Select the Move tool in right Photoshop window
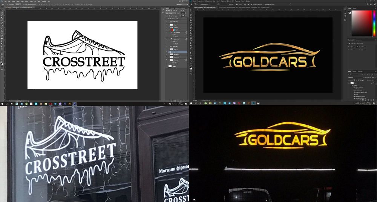Viewport: 377px width, 202px height. (191, 10)
